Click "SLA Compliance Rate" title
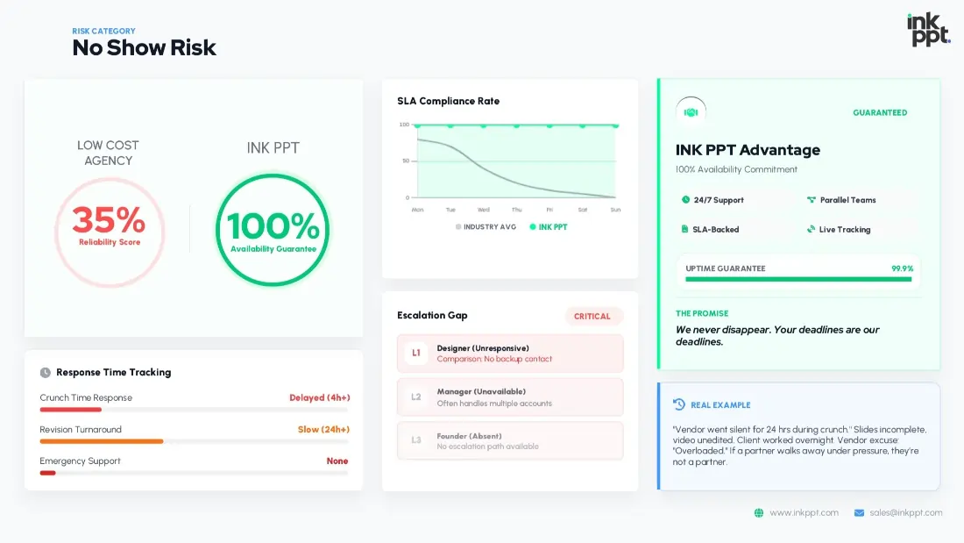The image size is (964, 543). (448, 101)
